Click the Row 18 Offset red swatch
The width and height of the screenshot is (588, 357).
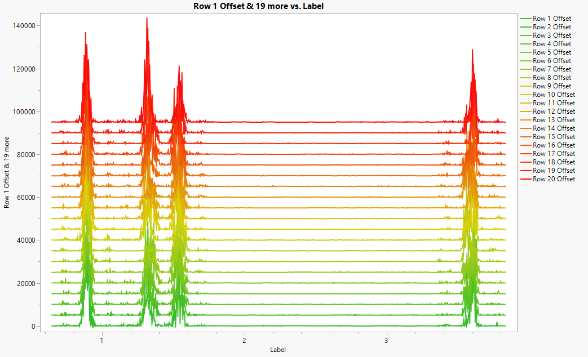tap(526, 162)
